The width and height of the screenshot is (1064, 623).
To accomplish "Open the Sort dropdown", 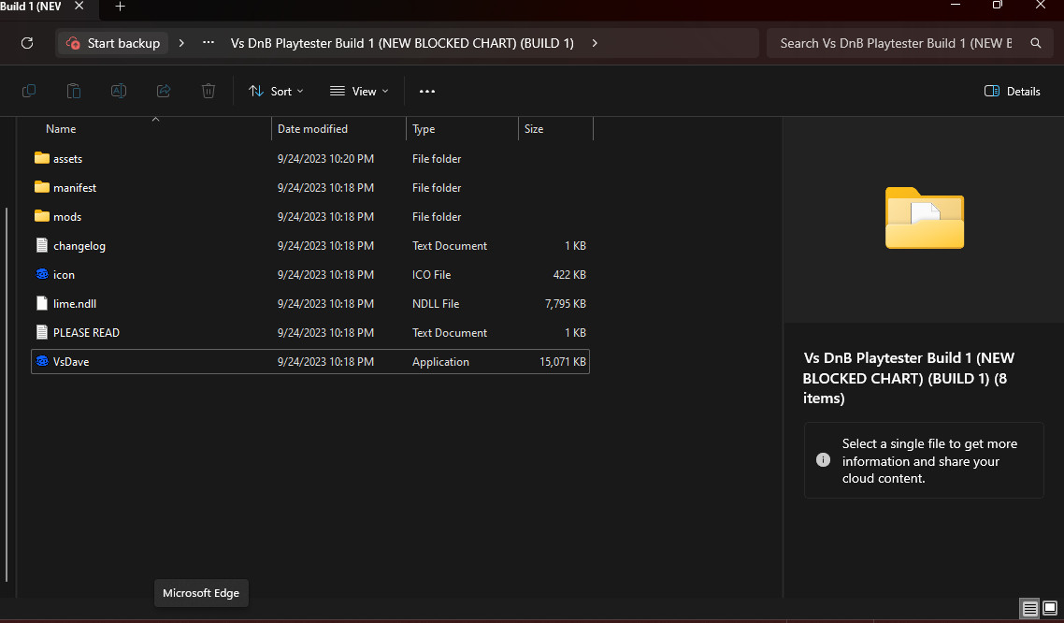I will coord(276,91).
